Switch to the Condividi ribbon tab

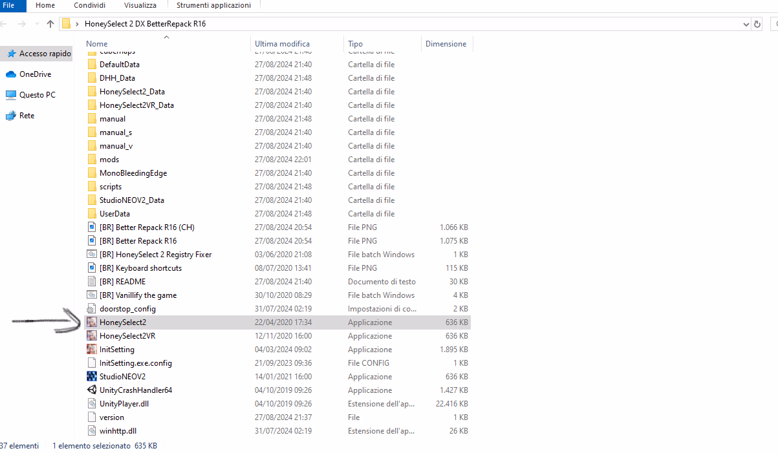point(89,5)
